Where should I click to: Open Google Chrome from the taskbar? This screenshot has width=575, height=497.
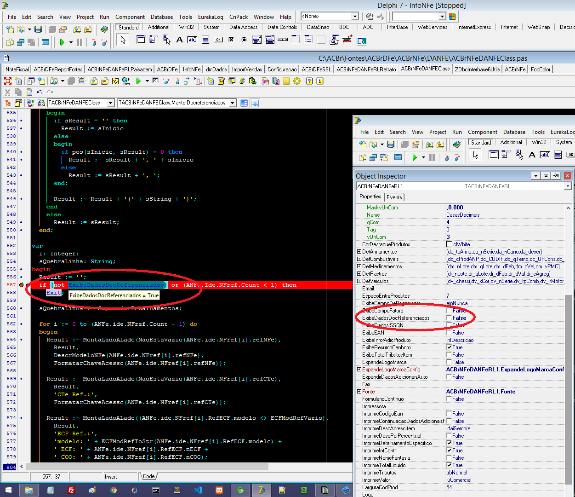point(114,490)
